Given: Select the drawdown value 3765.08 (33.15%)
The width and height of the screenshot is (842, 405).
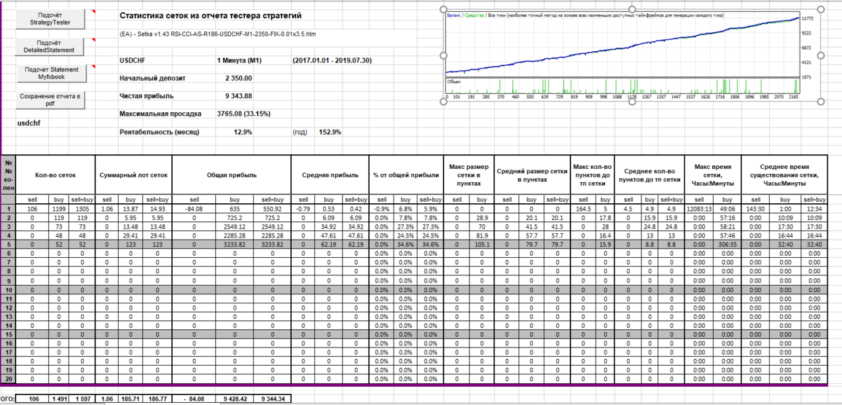Looking at the screenshot, I should [244, 114].
